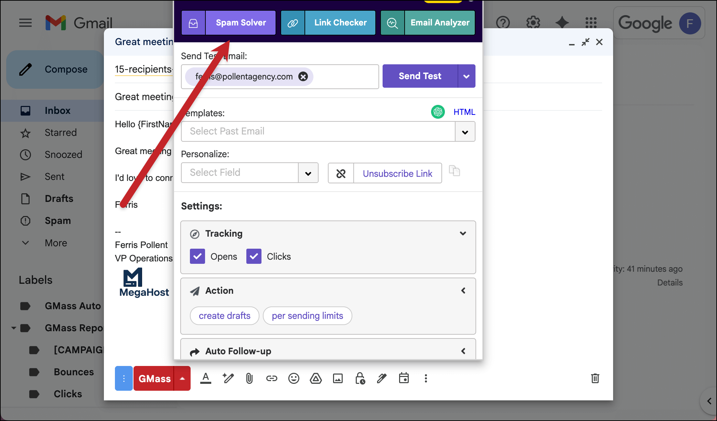Click the ChatGPT icon next to HTML
The width and height of the screenshot is (717, 421).
[x=438, y=112]
